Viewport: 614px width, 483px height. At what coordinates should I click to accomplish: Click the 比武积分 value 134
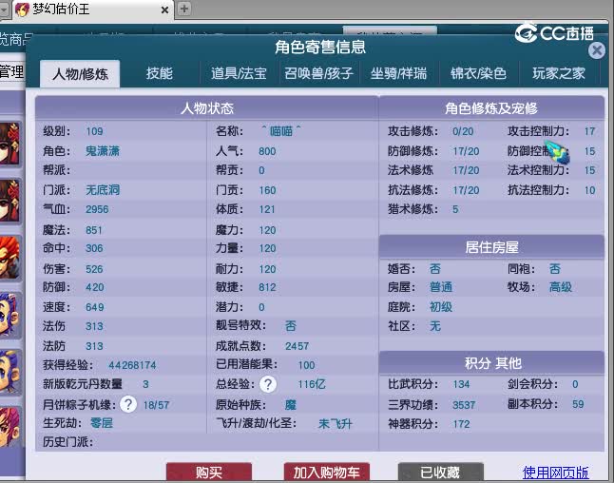461,384
